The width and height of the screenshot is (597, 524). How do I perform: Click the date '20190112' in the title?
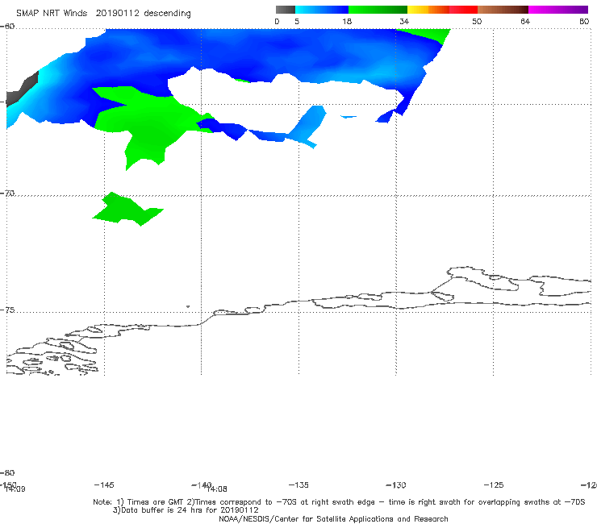(x=117, y=13)
